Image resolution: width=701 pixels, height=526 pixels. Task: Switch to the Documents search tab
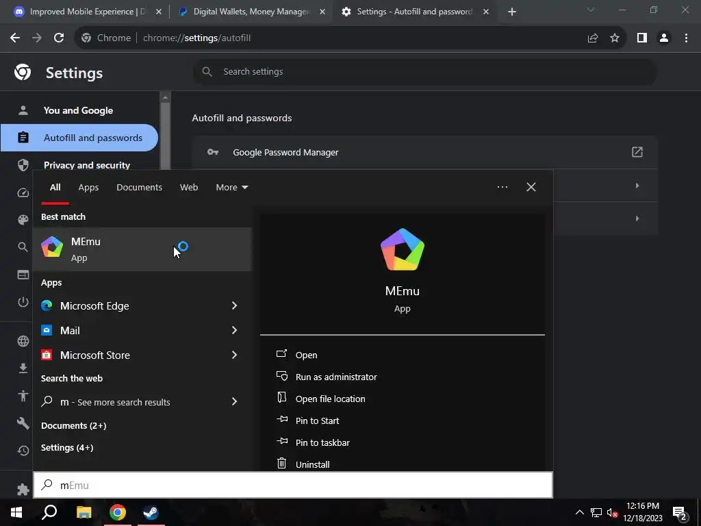[x=139, y=188]
